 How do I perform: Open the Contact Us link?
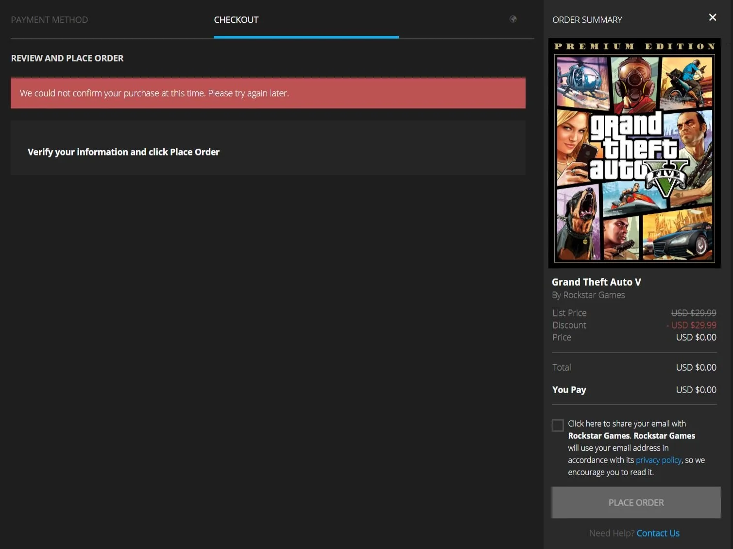(x=658, y=533)
